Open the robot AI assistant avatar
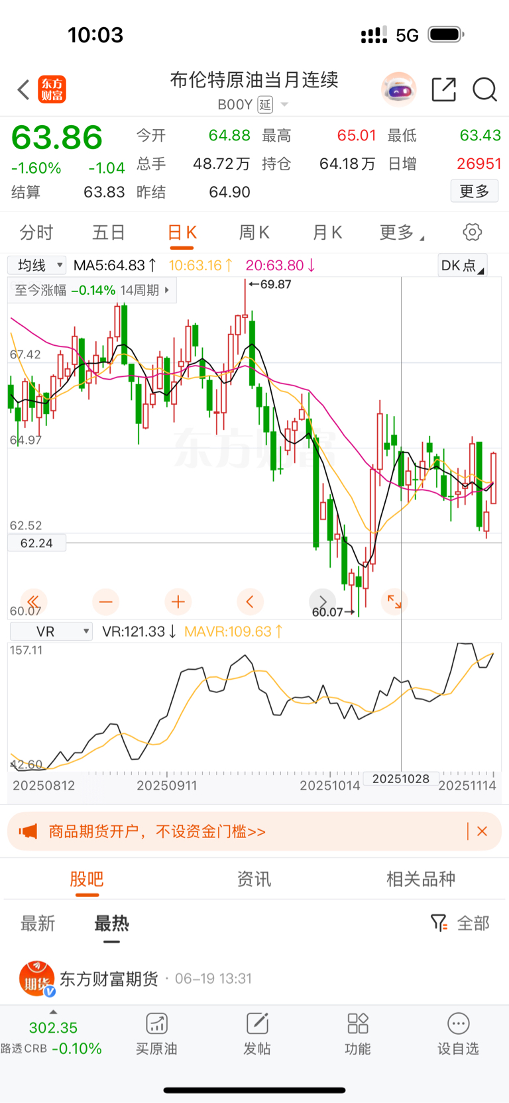The height and width of the screenshot is (1103, 509). click(x=398, y=89)
